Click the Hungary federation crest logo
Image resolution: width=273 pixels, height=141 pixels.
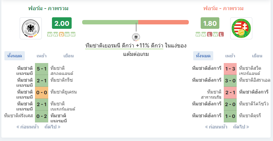click(x=241, y=28)
